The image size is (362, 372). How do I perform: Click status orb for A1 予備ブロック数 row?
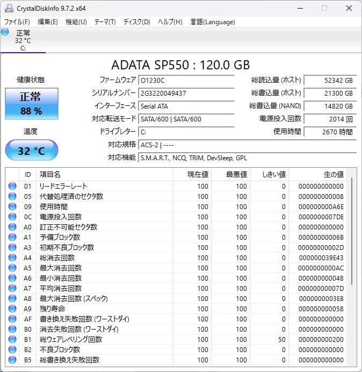(12, 237)
